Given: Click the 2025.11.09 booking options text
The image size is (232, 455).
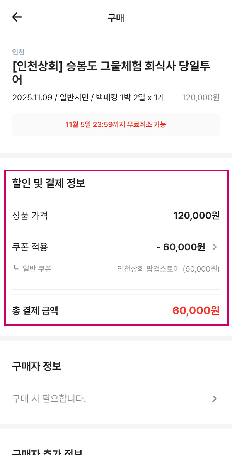Looking at the screenshot, I should click(x=89, y=97).
